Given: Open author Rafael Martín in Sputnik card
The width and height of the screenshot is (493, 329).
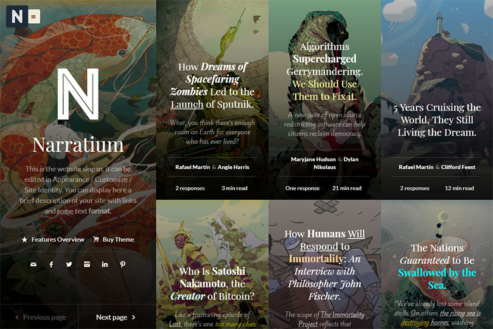Looking at the screenshot, I should point(192,167).
